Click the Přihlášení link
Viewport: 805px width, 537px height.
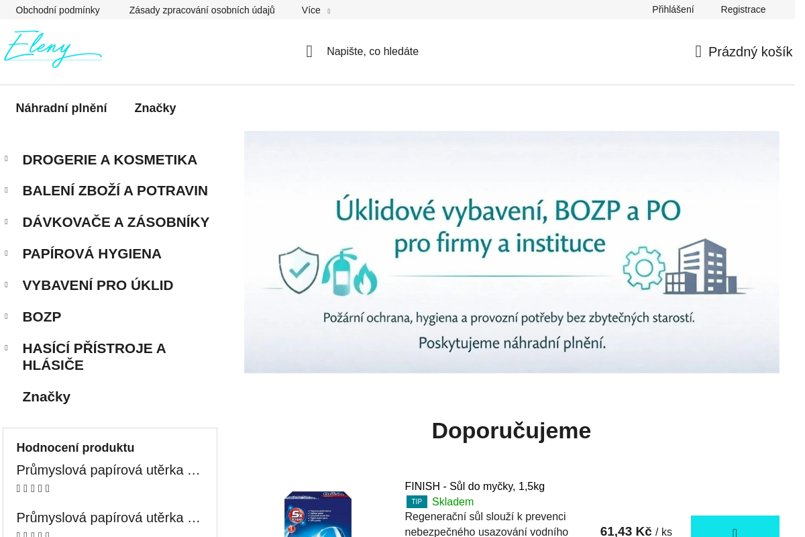click(673, 9)
